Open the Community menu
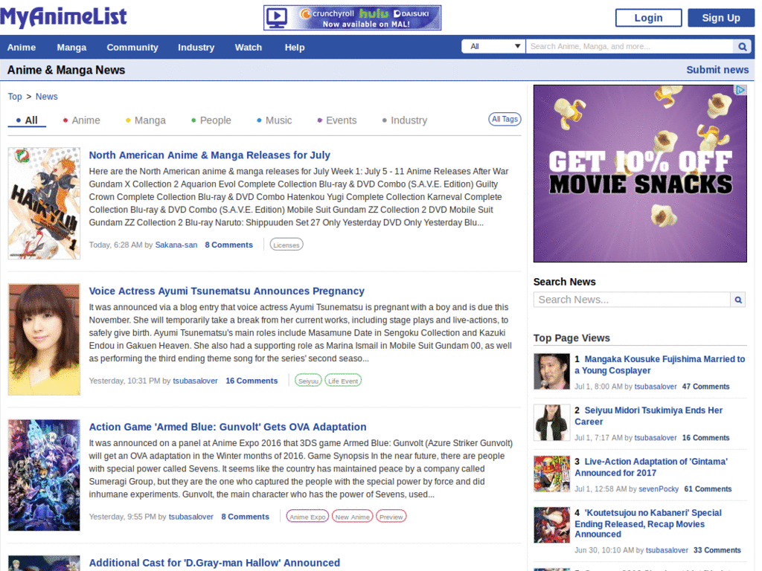 (x=132, y=48)
